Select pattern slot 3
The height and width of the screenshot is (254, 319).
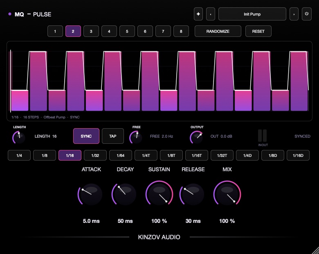pyautogui.click(x=91, y=31)
